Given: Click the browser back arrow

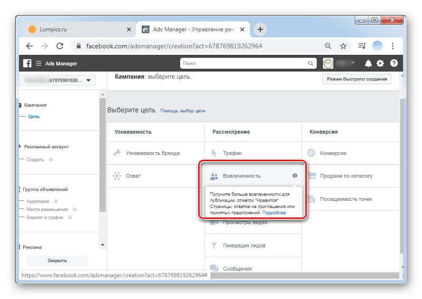Looking at the screenshot, I should point(29,46).
